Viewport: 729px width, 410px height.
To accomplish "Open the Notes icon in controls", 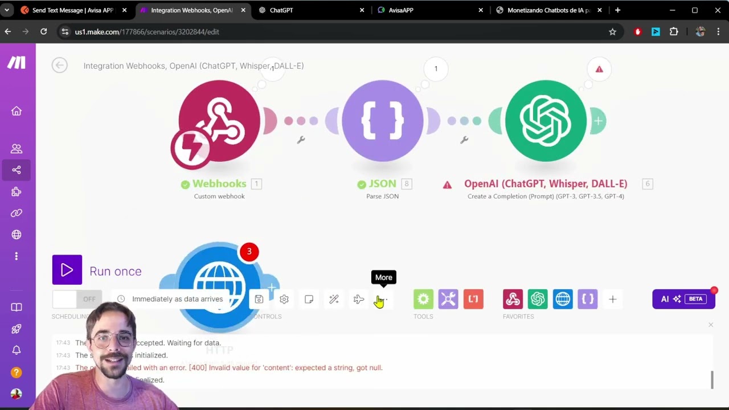I will click(x=309, y=299).
